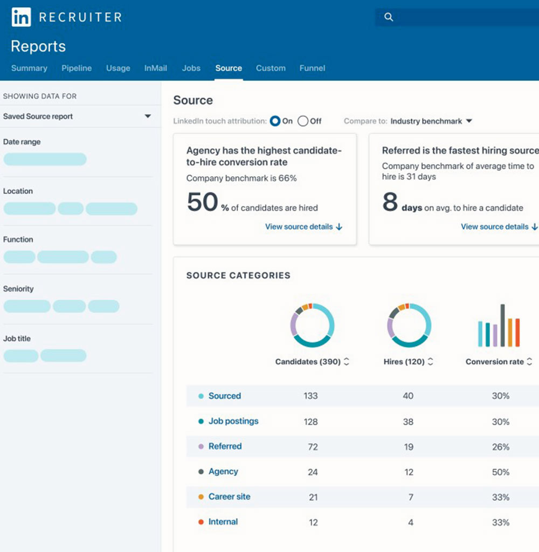
Task: Sort by Conversion rate column
Action: point(529,362)
